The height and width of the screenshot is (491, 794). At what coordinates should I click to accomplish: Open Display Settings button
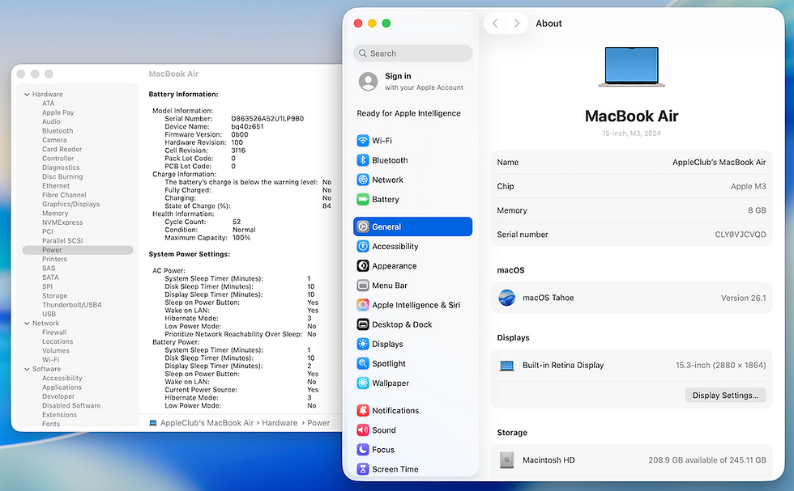click(x=725, y=396)
